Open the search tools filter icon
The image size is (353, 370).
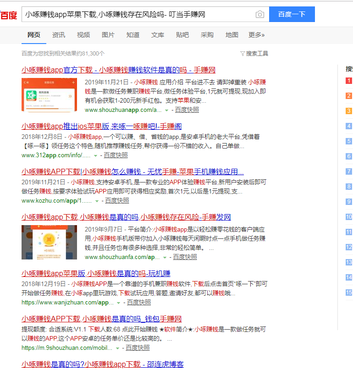(243, 54)
